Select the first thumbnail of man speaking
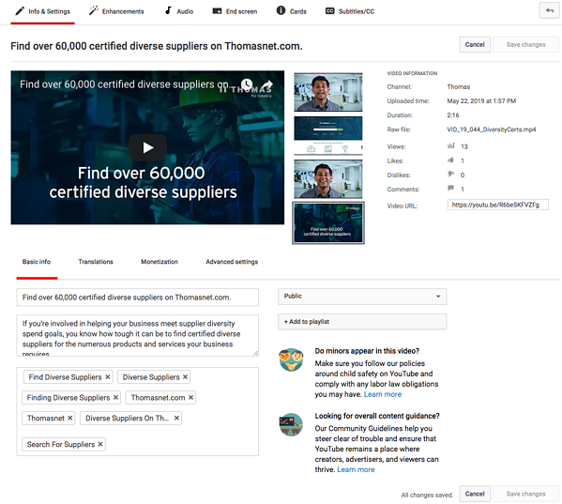562x504 pixels. coord(328,92)
